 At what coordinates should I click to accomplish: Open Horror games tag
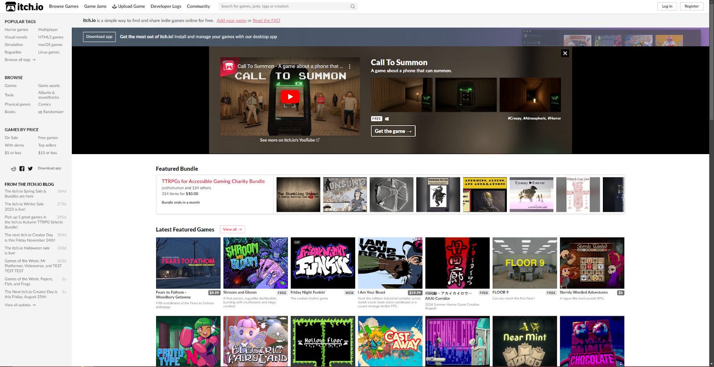click(17, 30)
